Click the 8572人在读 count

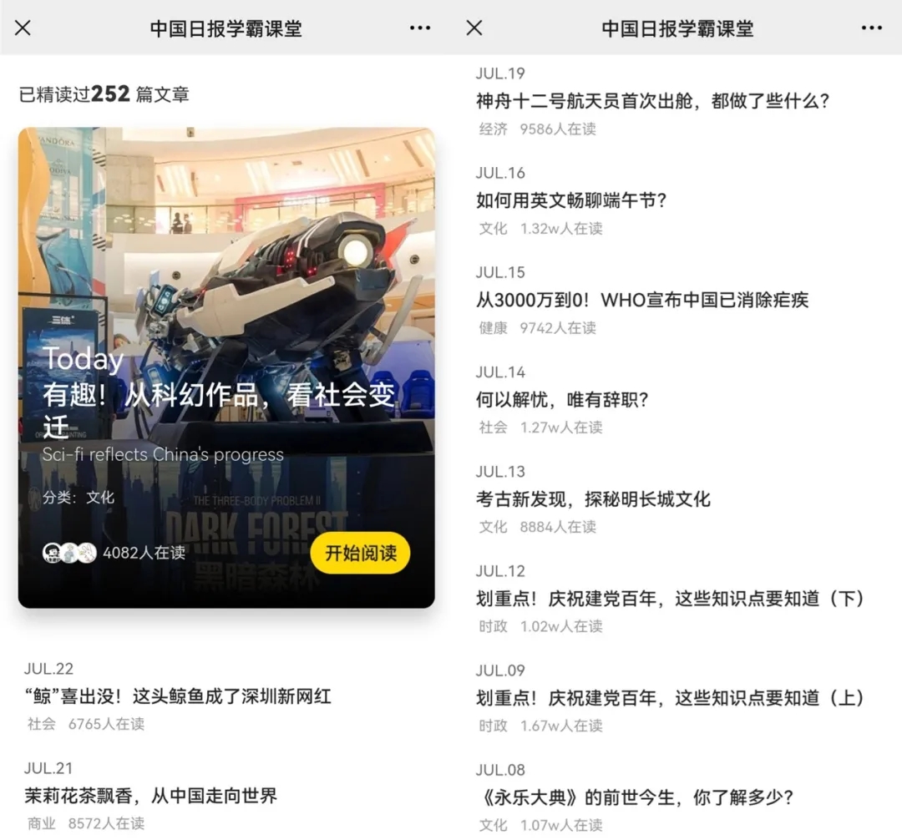pyautogui.click(x=106, y=823)
